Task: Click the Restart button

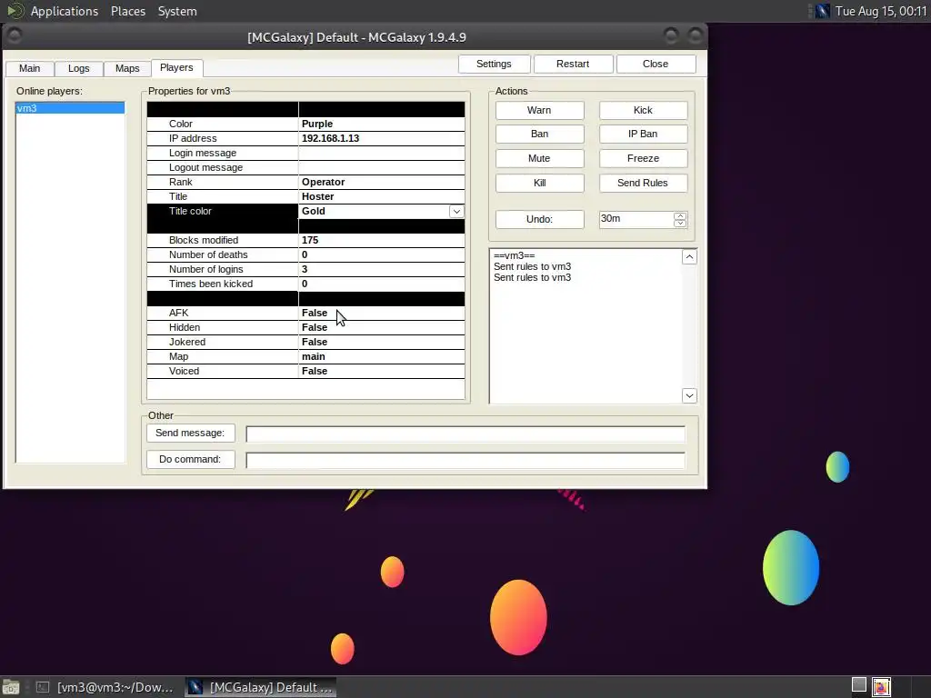Action: (x=573, y=65)
